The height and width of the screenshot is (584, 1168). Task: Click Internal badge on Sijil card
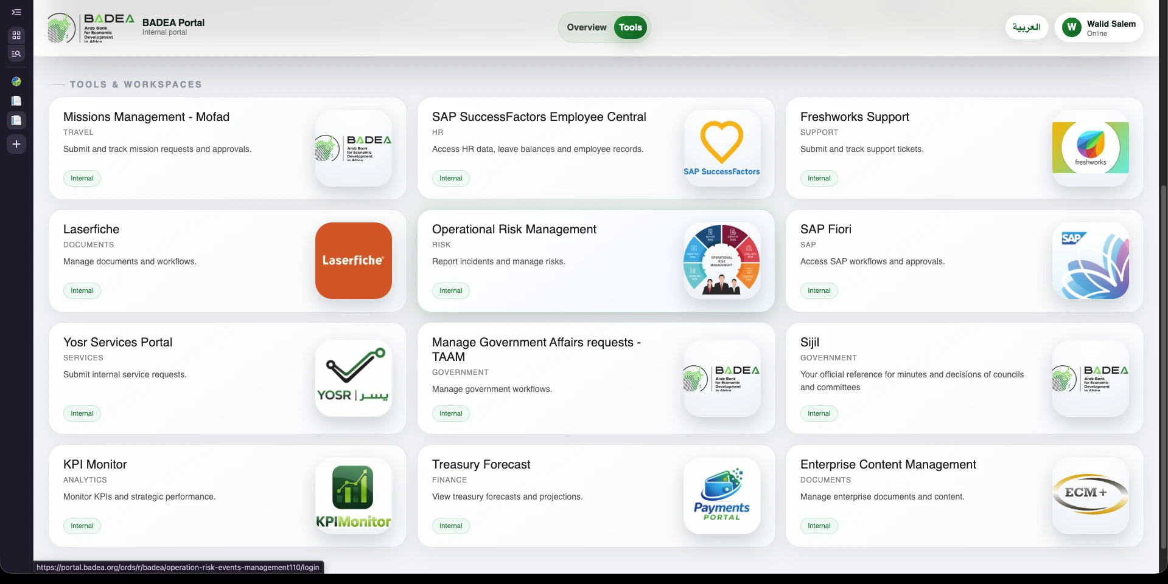point(819,413)
